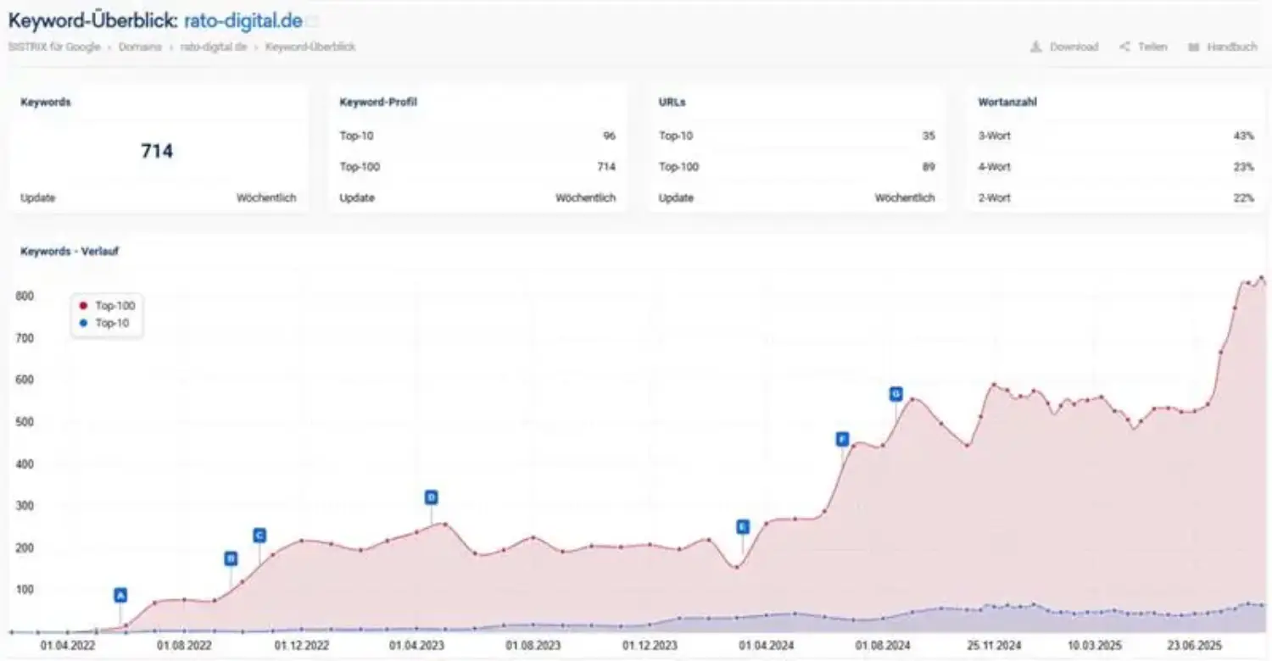
Task: Open the rato-digital.de domain title link
Action: 243,20
